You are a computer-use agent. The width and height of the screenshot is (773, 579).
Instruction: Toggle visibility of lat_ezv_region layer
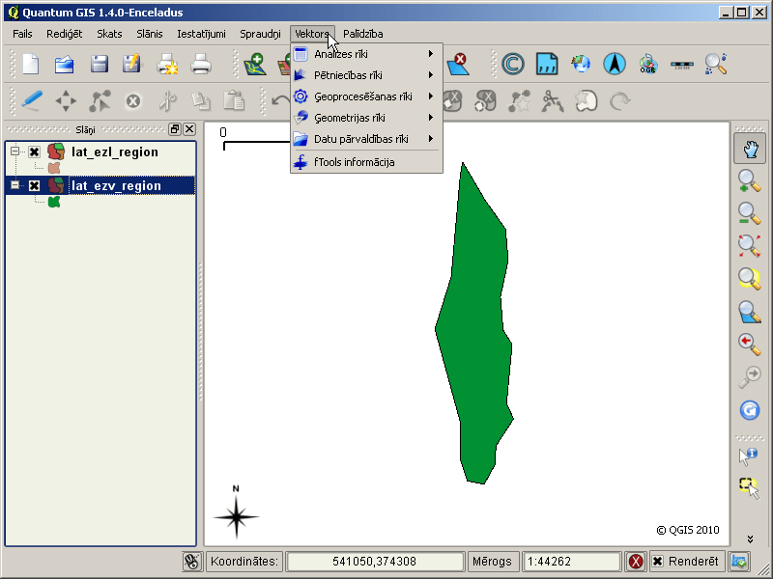pos(34,185)
